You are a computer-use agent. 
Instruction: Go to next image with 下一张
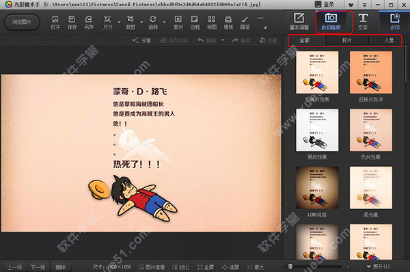pyautogui.click(x=38, y=267)
